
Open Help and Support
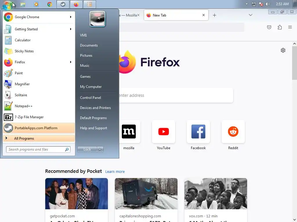pyautogui.click(x=93, y=128)
